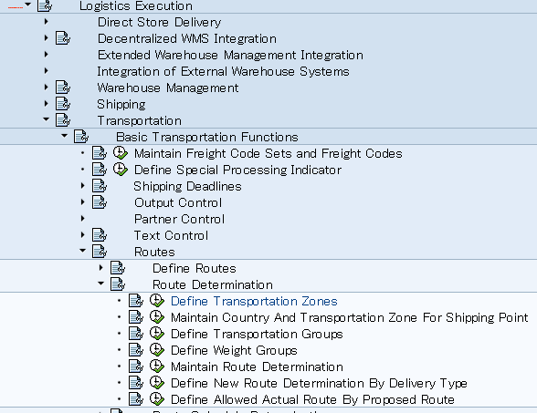Image resolution: width=537 pixels, height=413 pixels.
Task: Open the Define Transportation Zones link
Action: pyautogui.click(x=254, y=301)
